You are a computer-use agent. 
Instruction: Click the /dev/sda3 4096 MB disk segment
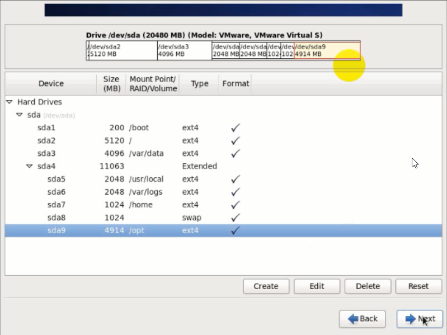pyautogui.click(x=185, y=50)
